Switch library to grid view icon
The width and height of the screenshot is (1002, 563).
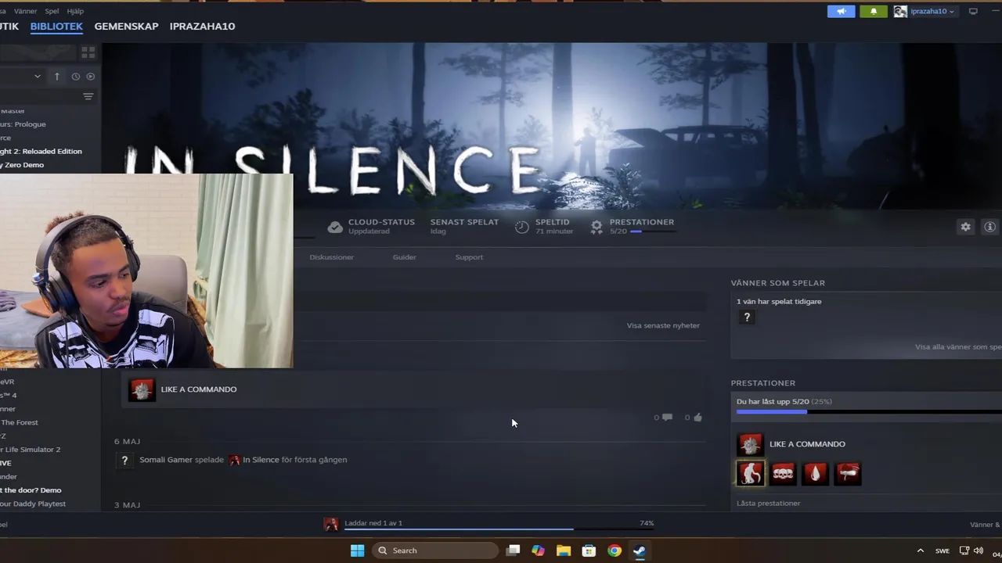point(88,52)
